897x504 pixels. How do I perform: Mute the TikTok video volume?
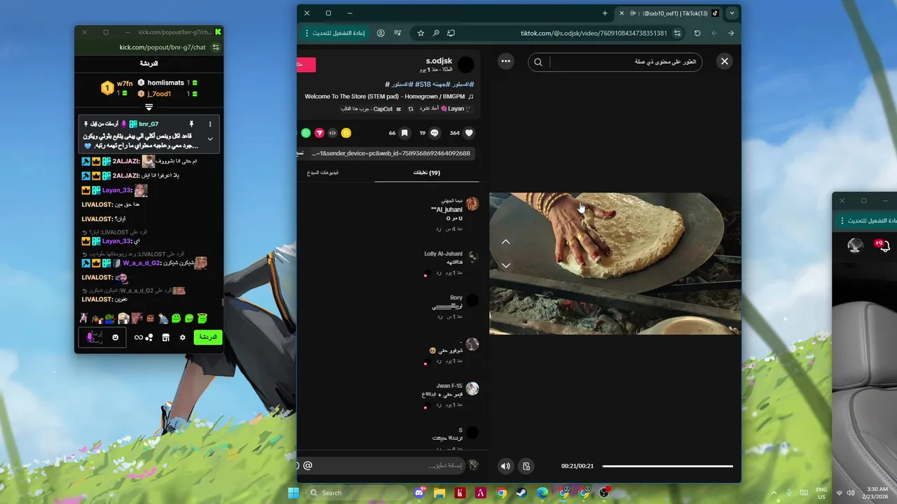pyautogui.click(x=505, y=466)
